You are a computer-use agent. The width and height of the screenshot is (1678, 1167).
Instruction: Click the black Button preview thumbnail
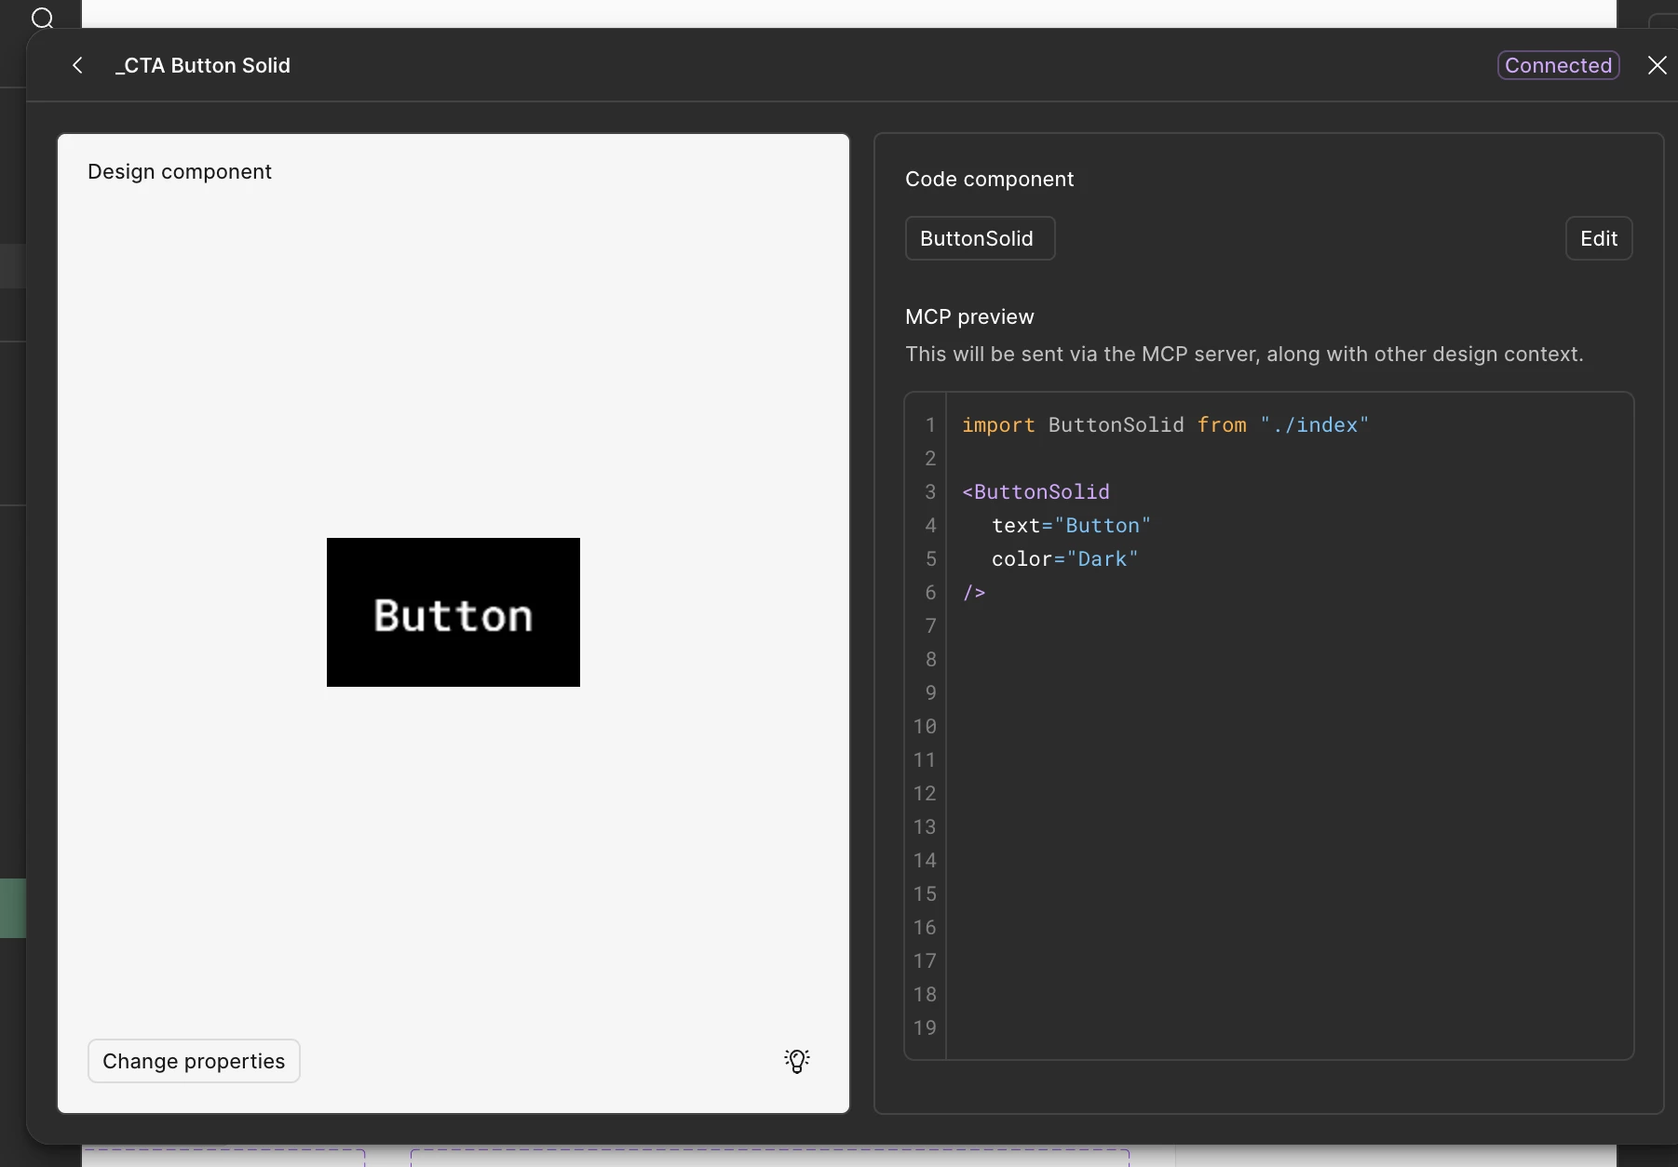(x=453, y=612)
